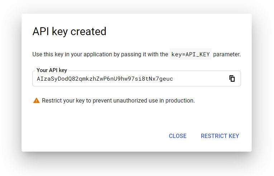Click the orange warning triangle icon

point(36,101)
